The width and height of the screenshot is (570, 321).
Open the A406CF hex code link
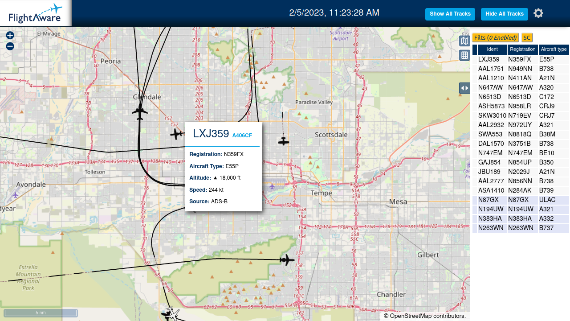click(242, 136)
